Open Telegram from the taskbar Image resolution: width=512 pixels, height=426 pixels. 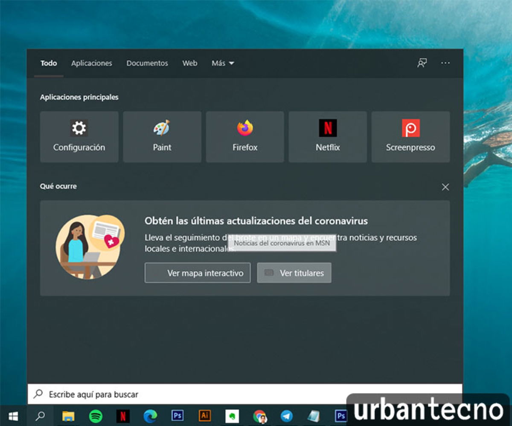pyautogui.click(x=287, y=416)
